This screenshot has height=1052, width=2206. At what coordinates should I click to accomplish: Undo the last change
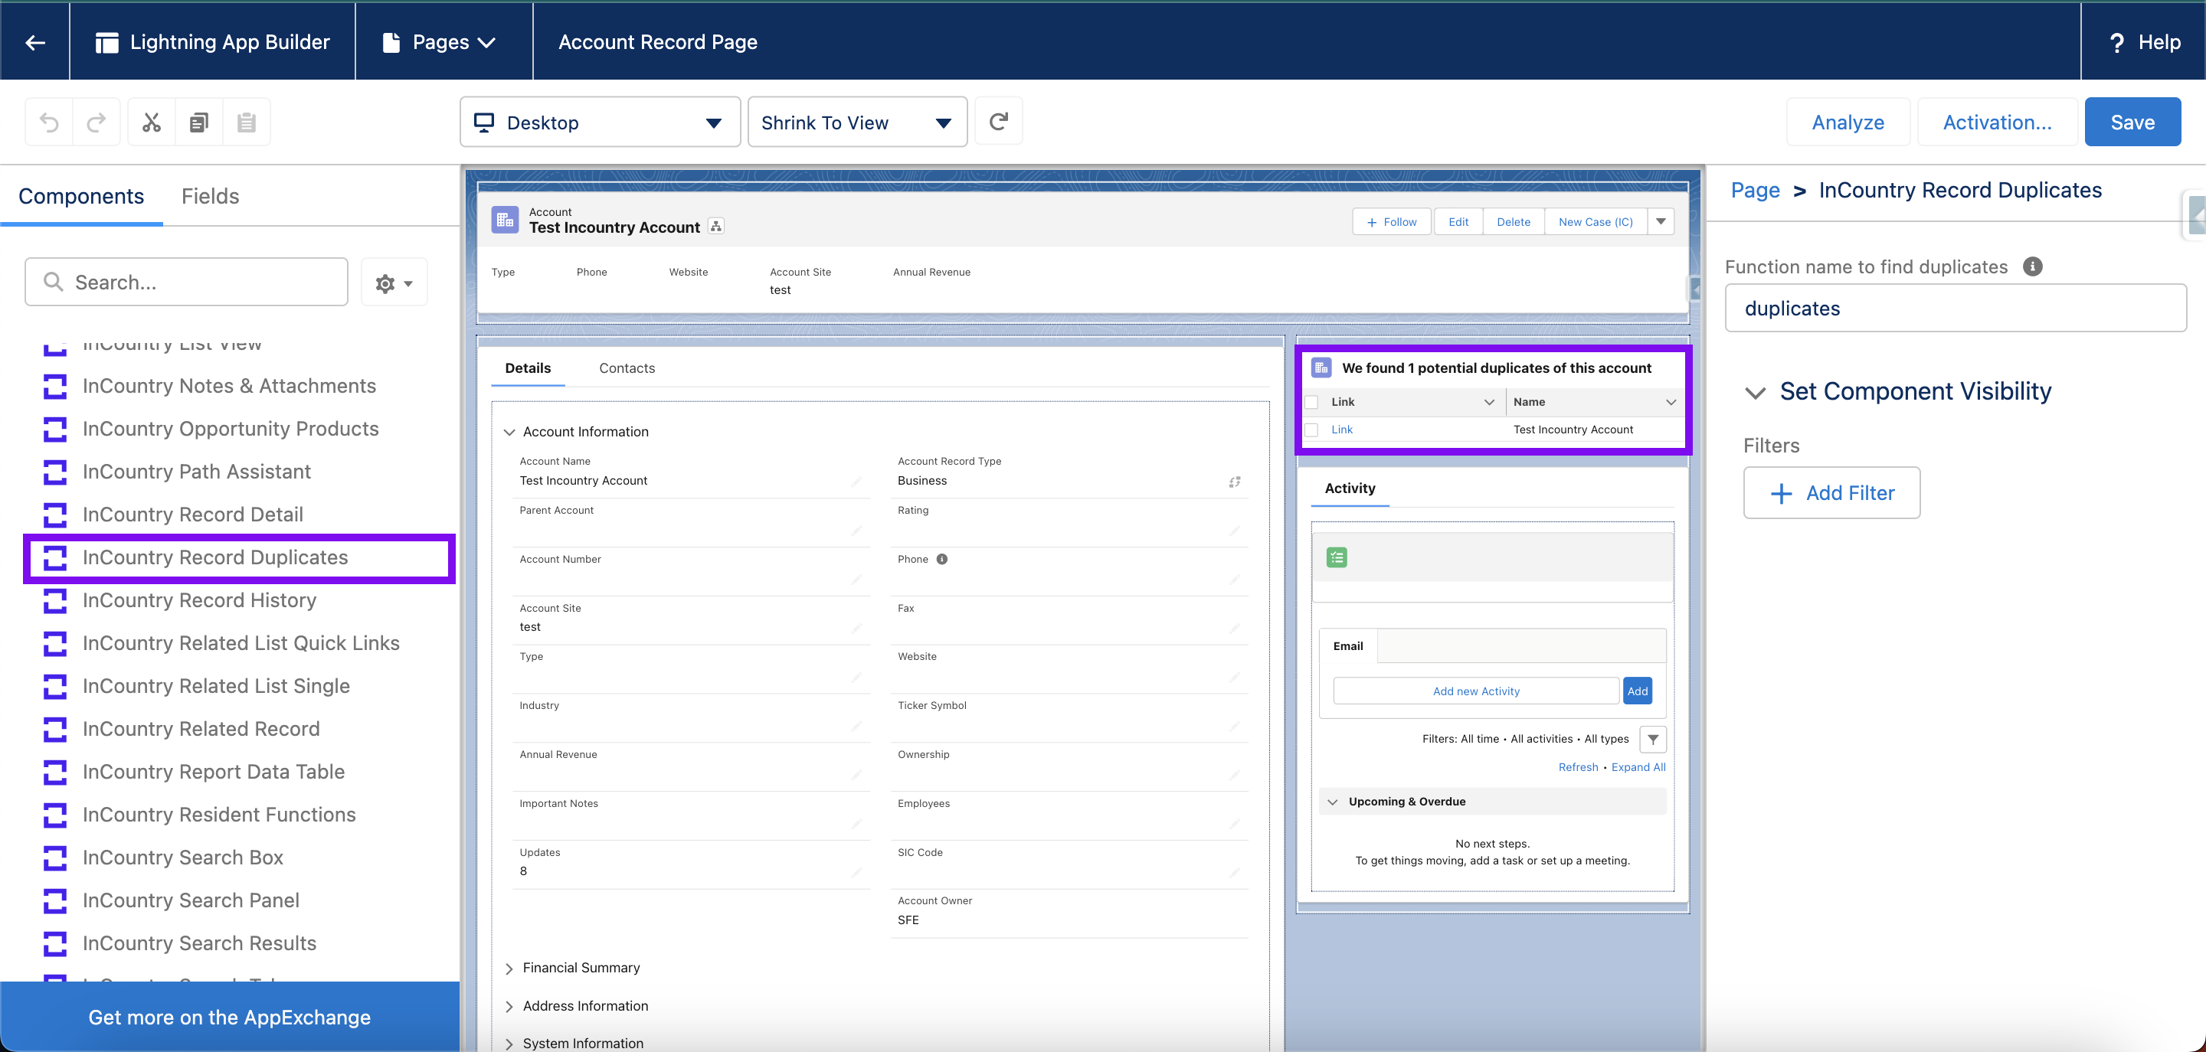pyautogui.click(x=49, y=122)
